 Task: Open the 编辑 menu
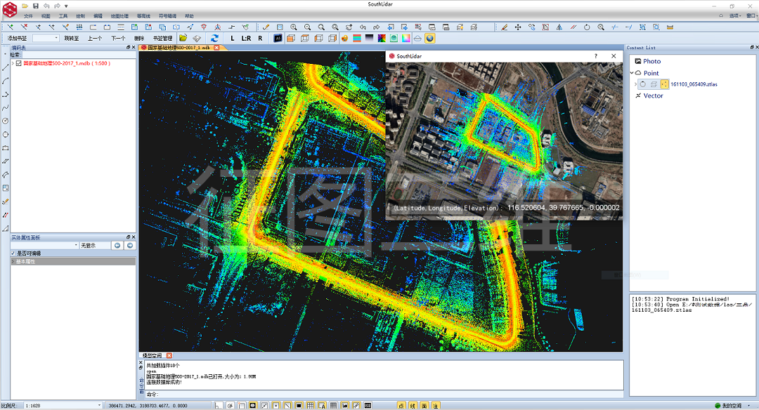pos(98,16)
